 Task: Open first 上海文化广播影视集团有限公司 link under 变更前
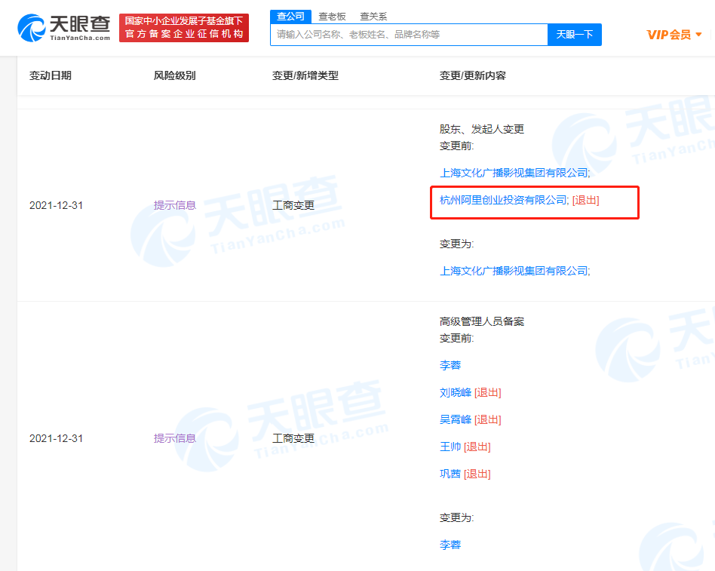(514, 173)
